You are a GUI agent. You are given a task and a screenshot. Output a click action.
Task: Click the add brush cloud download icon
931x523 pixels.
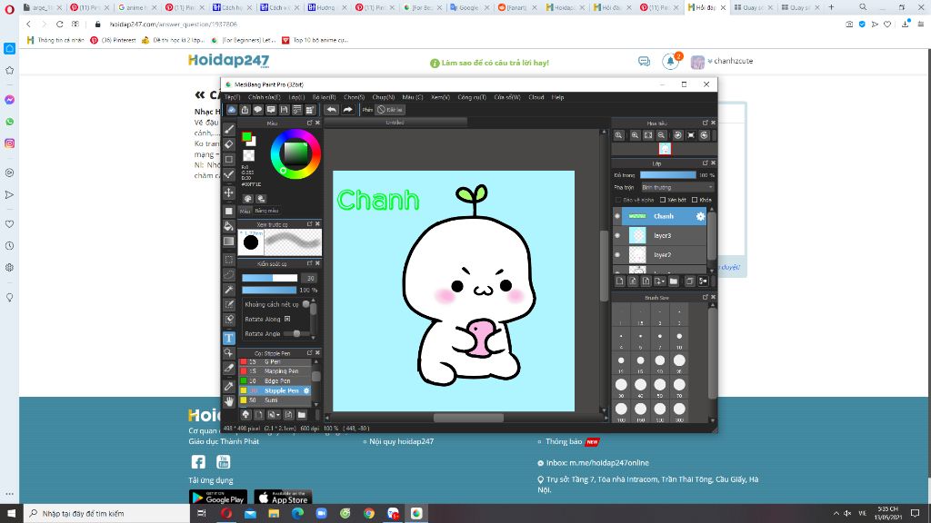(x=245, y=415)
